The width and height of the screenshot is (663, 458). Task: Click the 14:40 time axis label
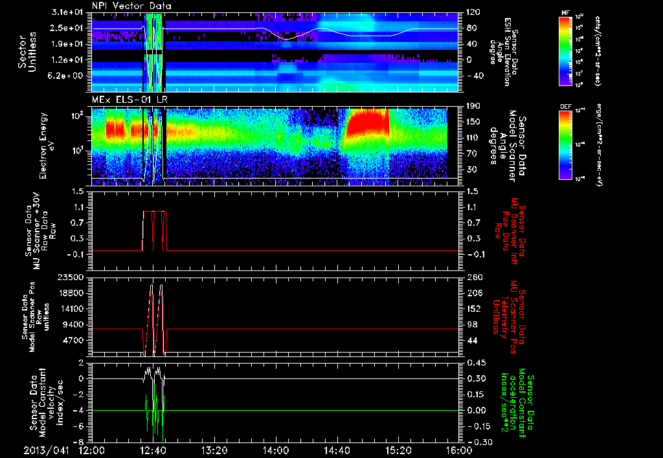tap(337, 450)
